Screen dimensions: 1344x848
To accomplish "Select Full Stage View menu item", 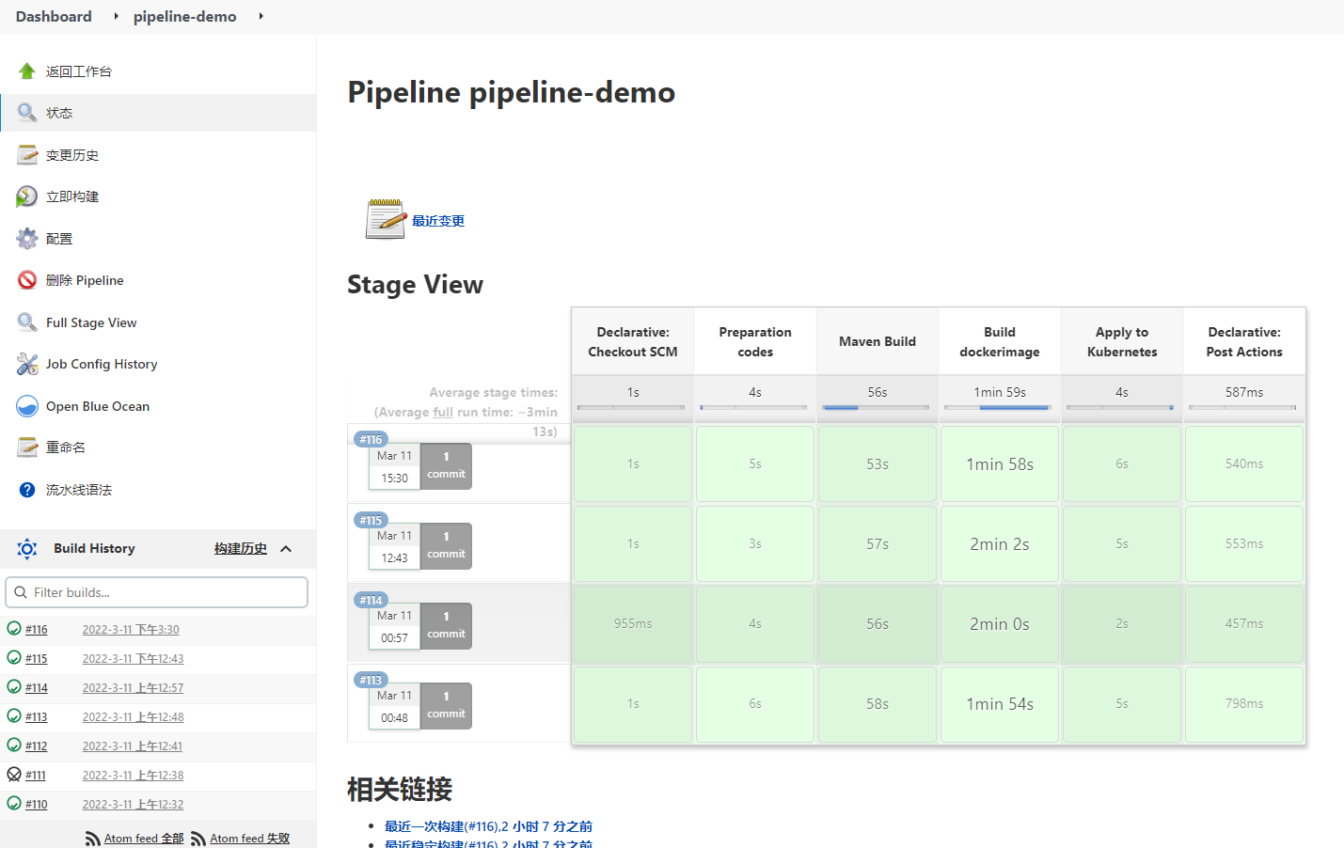I will click(x=91, y=322).
